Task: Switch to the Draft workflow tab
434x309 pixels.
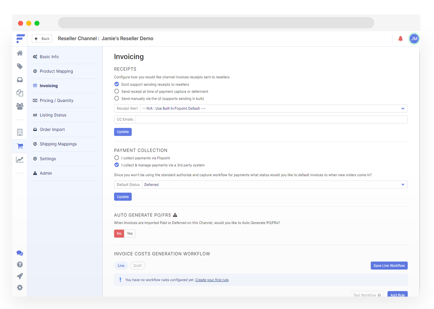Action: (x=137, y=266)
